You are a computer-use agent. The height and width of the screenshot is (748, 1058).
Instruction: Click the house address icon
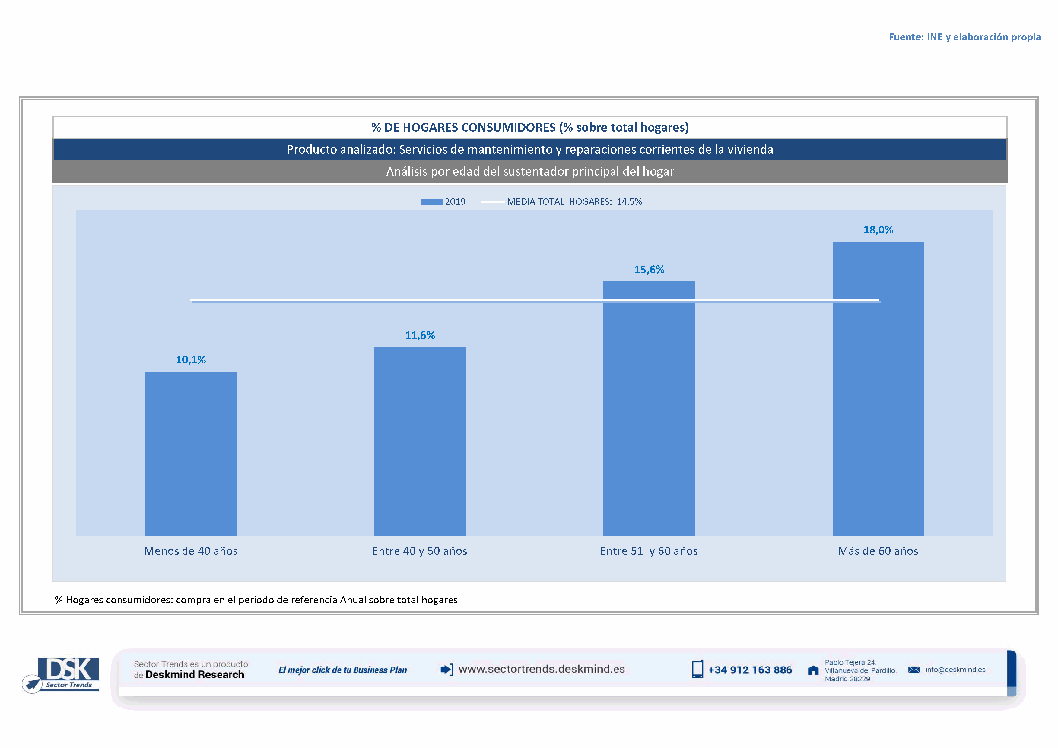[813, 670]
